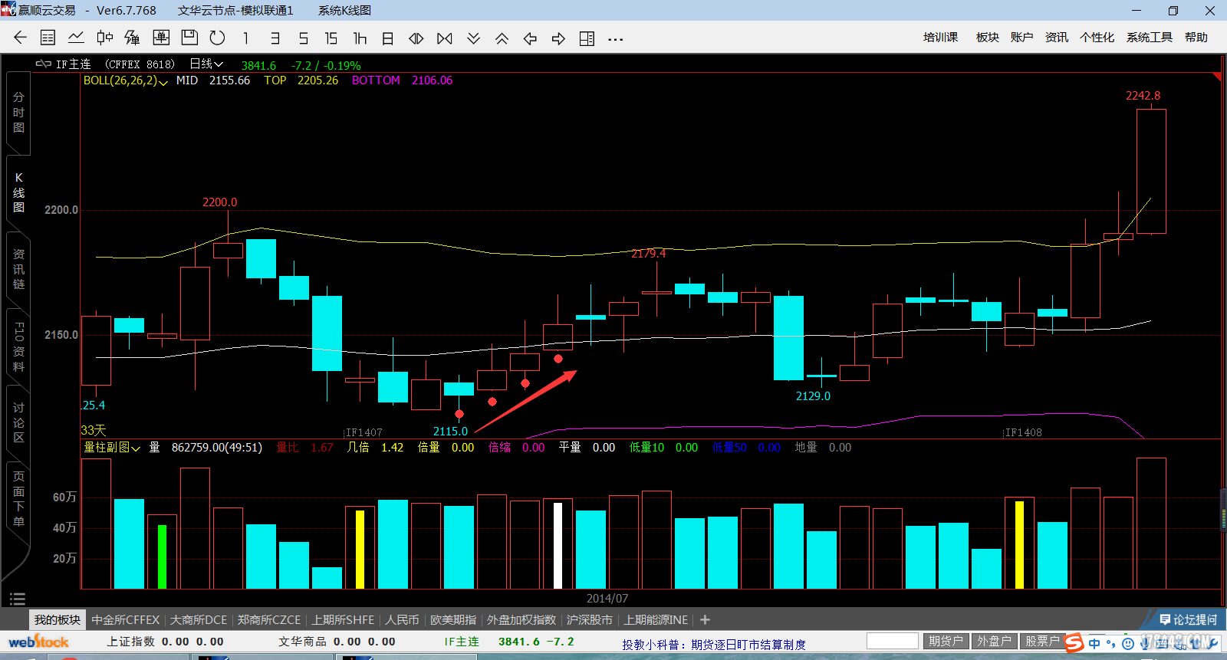
Task: Open the 账户 menu
Action: click(x=1021, y=38)
